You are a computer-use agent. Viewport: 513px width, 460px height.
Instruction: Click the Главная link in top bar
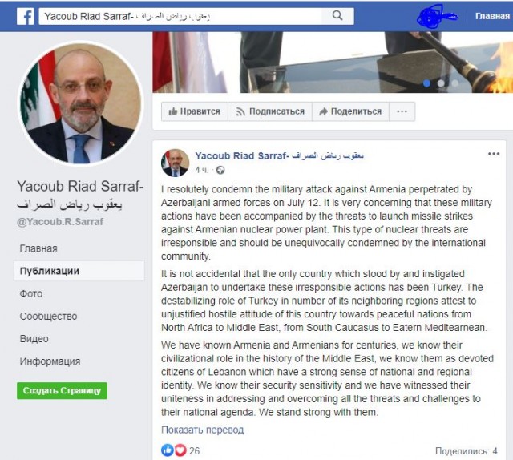click(x=492, y=16)
